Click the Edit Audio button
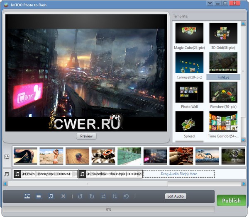Screen dimensions: 249x217 tap(176, 196)
